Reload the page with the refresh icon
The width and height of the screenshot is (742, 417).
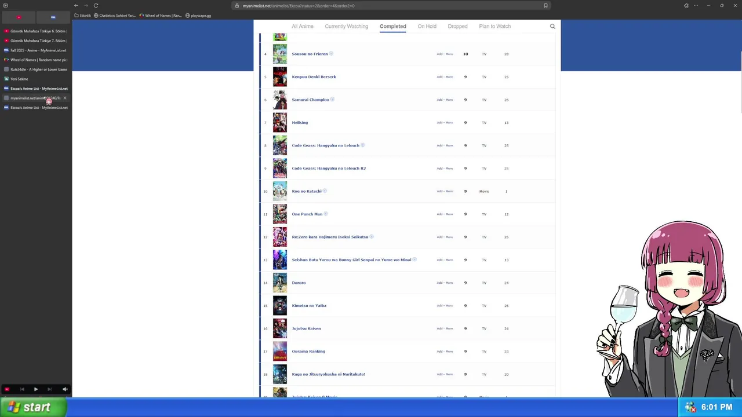(96, 6)
